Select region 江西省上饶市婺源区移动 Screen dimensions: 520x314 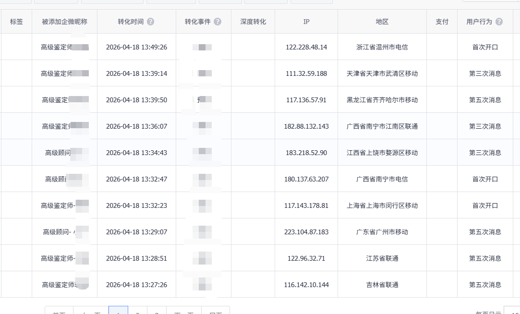point(382,153)
